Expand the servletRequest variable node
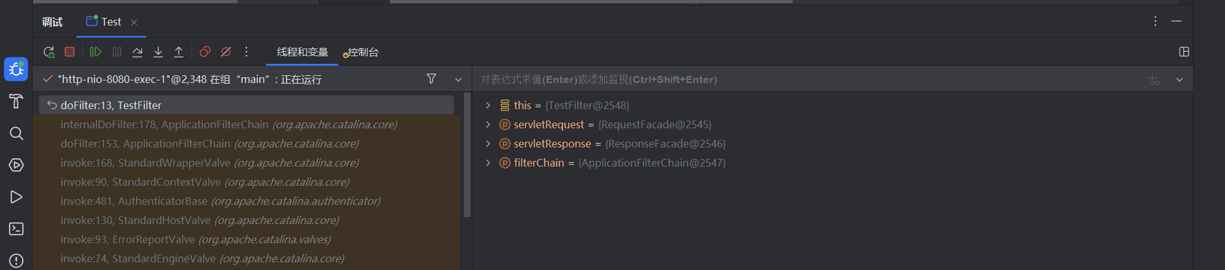1225x270 pixels. [x=488, y=124]
